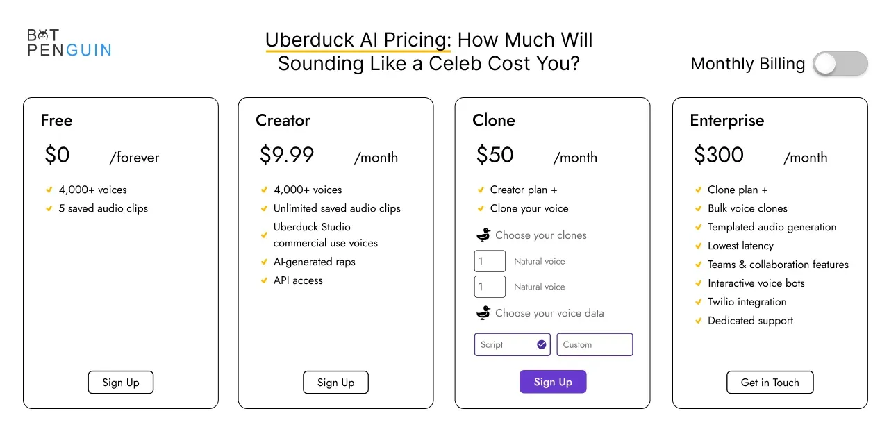The height and width of the screenshot is (436, 889).
Task: Click the purple Sign Up button for Clone
Action: [553, 382]
